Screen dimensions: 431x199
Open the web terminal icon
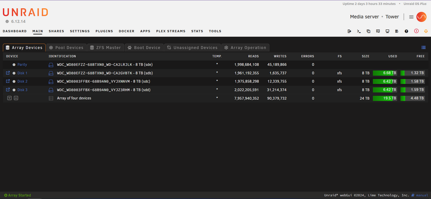(359, 31)
